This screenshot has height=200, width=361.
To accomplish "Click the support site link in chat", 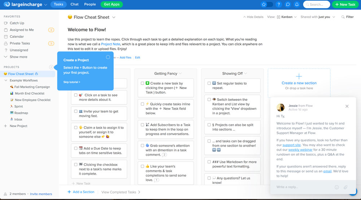I will coord(291,145).
